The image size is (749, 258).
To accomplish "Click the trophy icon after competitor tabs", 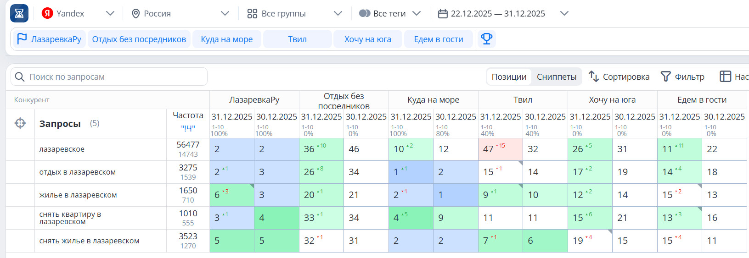I will click(x=486, y=39).
